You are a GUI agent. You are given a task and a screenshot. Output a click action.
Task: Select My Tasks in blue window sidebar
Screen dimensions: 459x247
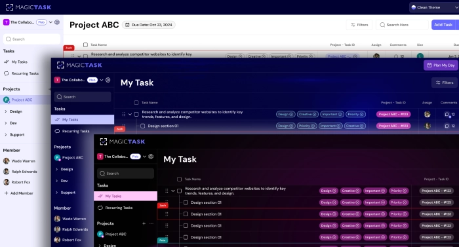[x=82, y=119]
